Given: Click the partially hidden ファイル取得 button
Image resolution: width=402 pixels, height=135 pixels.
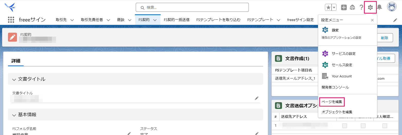Looking at the screenshot, I should [386, 58].
